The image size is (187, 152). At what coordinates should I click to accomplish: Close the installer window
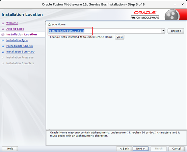point(183,4)
